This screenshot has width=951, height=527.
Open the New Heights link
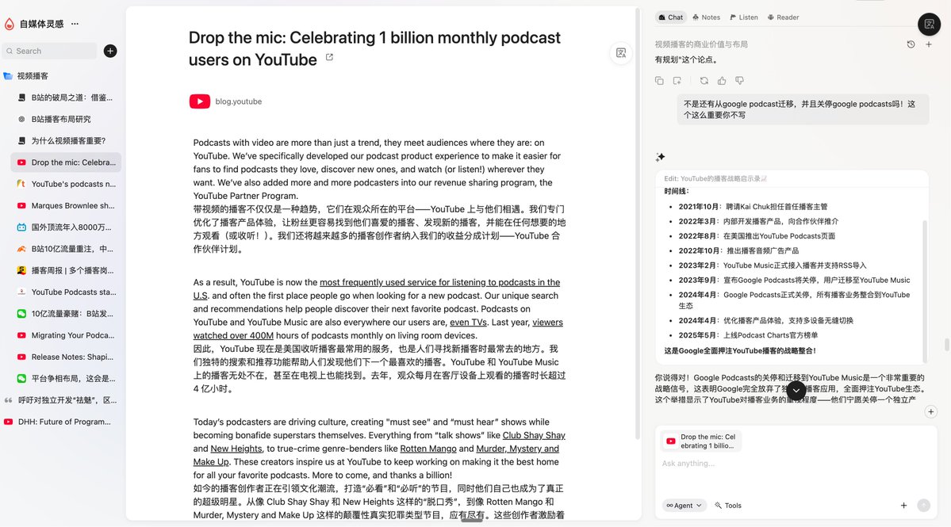pos(236,449)
